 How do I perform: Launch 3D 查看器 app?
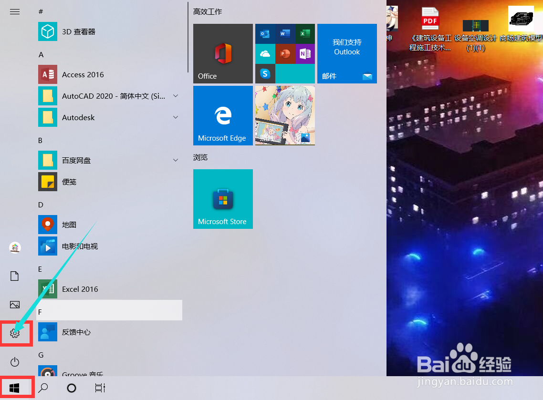pos(109,31)
